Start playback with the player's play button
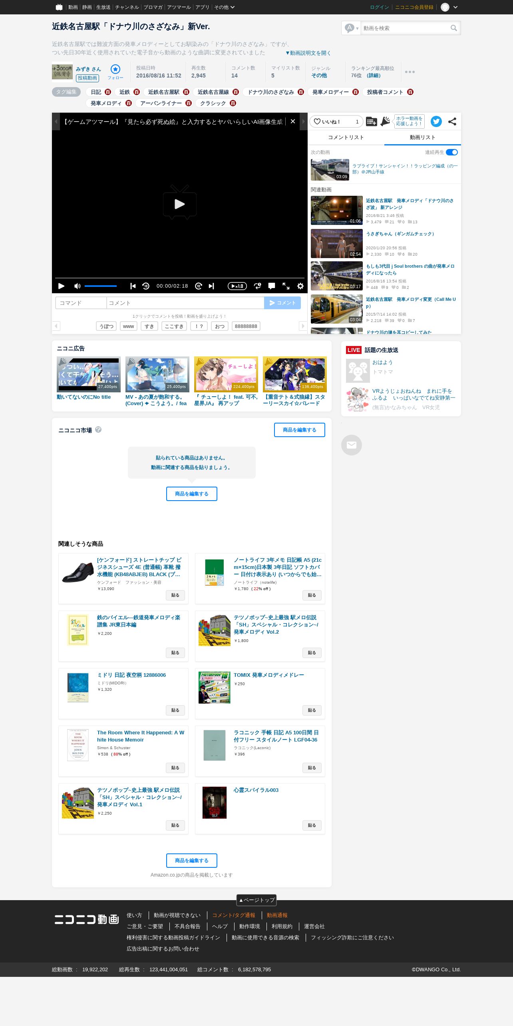The height and width of the screenshot is (1026, 513). click(61, 286)
